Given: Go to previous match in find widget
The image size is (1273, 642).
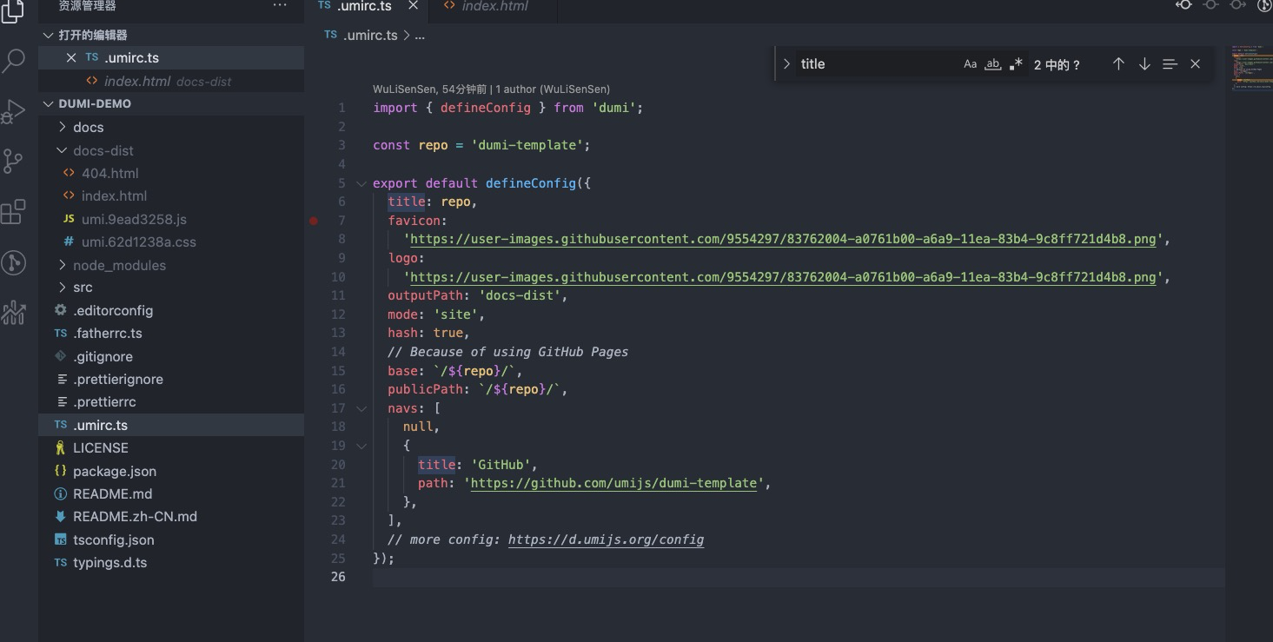Looking at the screenshot, I should [1118, 64].
